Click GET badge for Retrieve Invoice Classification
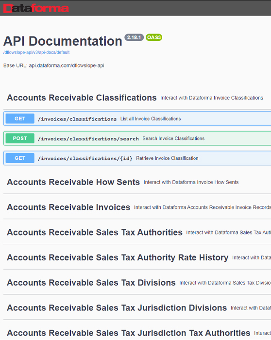The image size is (271, 340). point(20,158)
